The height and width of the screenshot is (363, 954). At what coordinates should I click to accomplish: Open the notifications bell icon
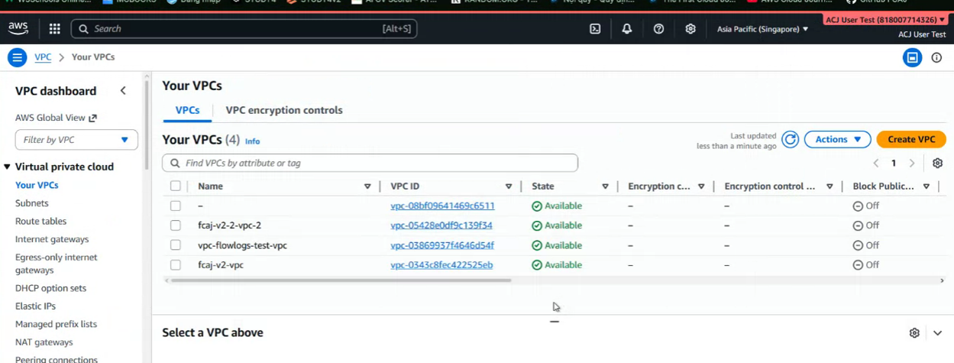[627, 29]
